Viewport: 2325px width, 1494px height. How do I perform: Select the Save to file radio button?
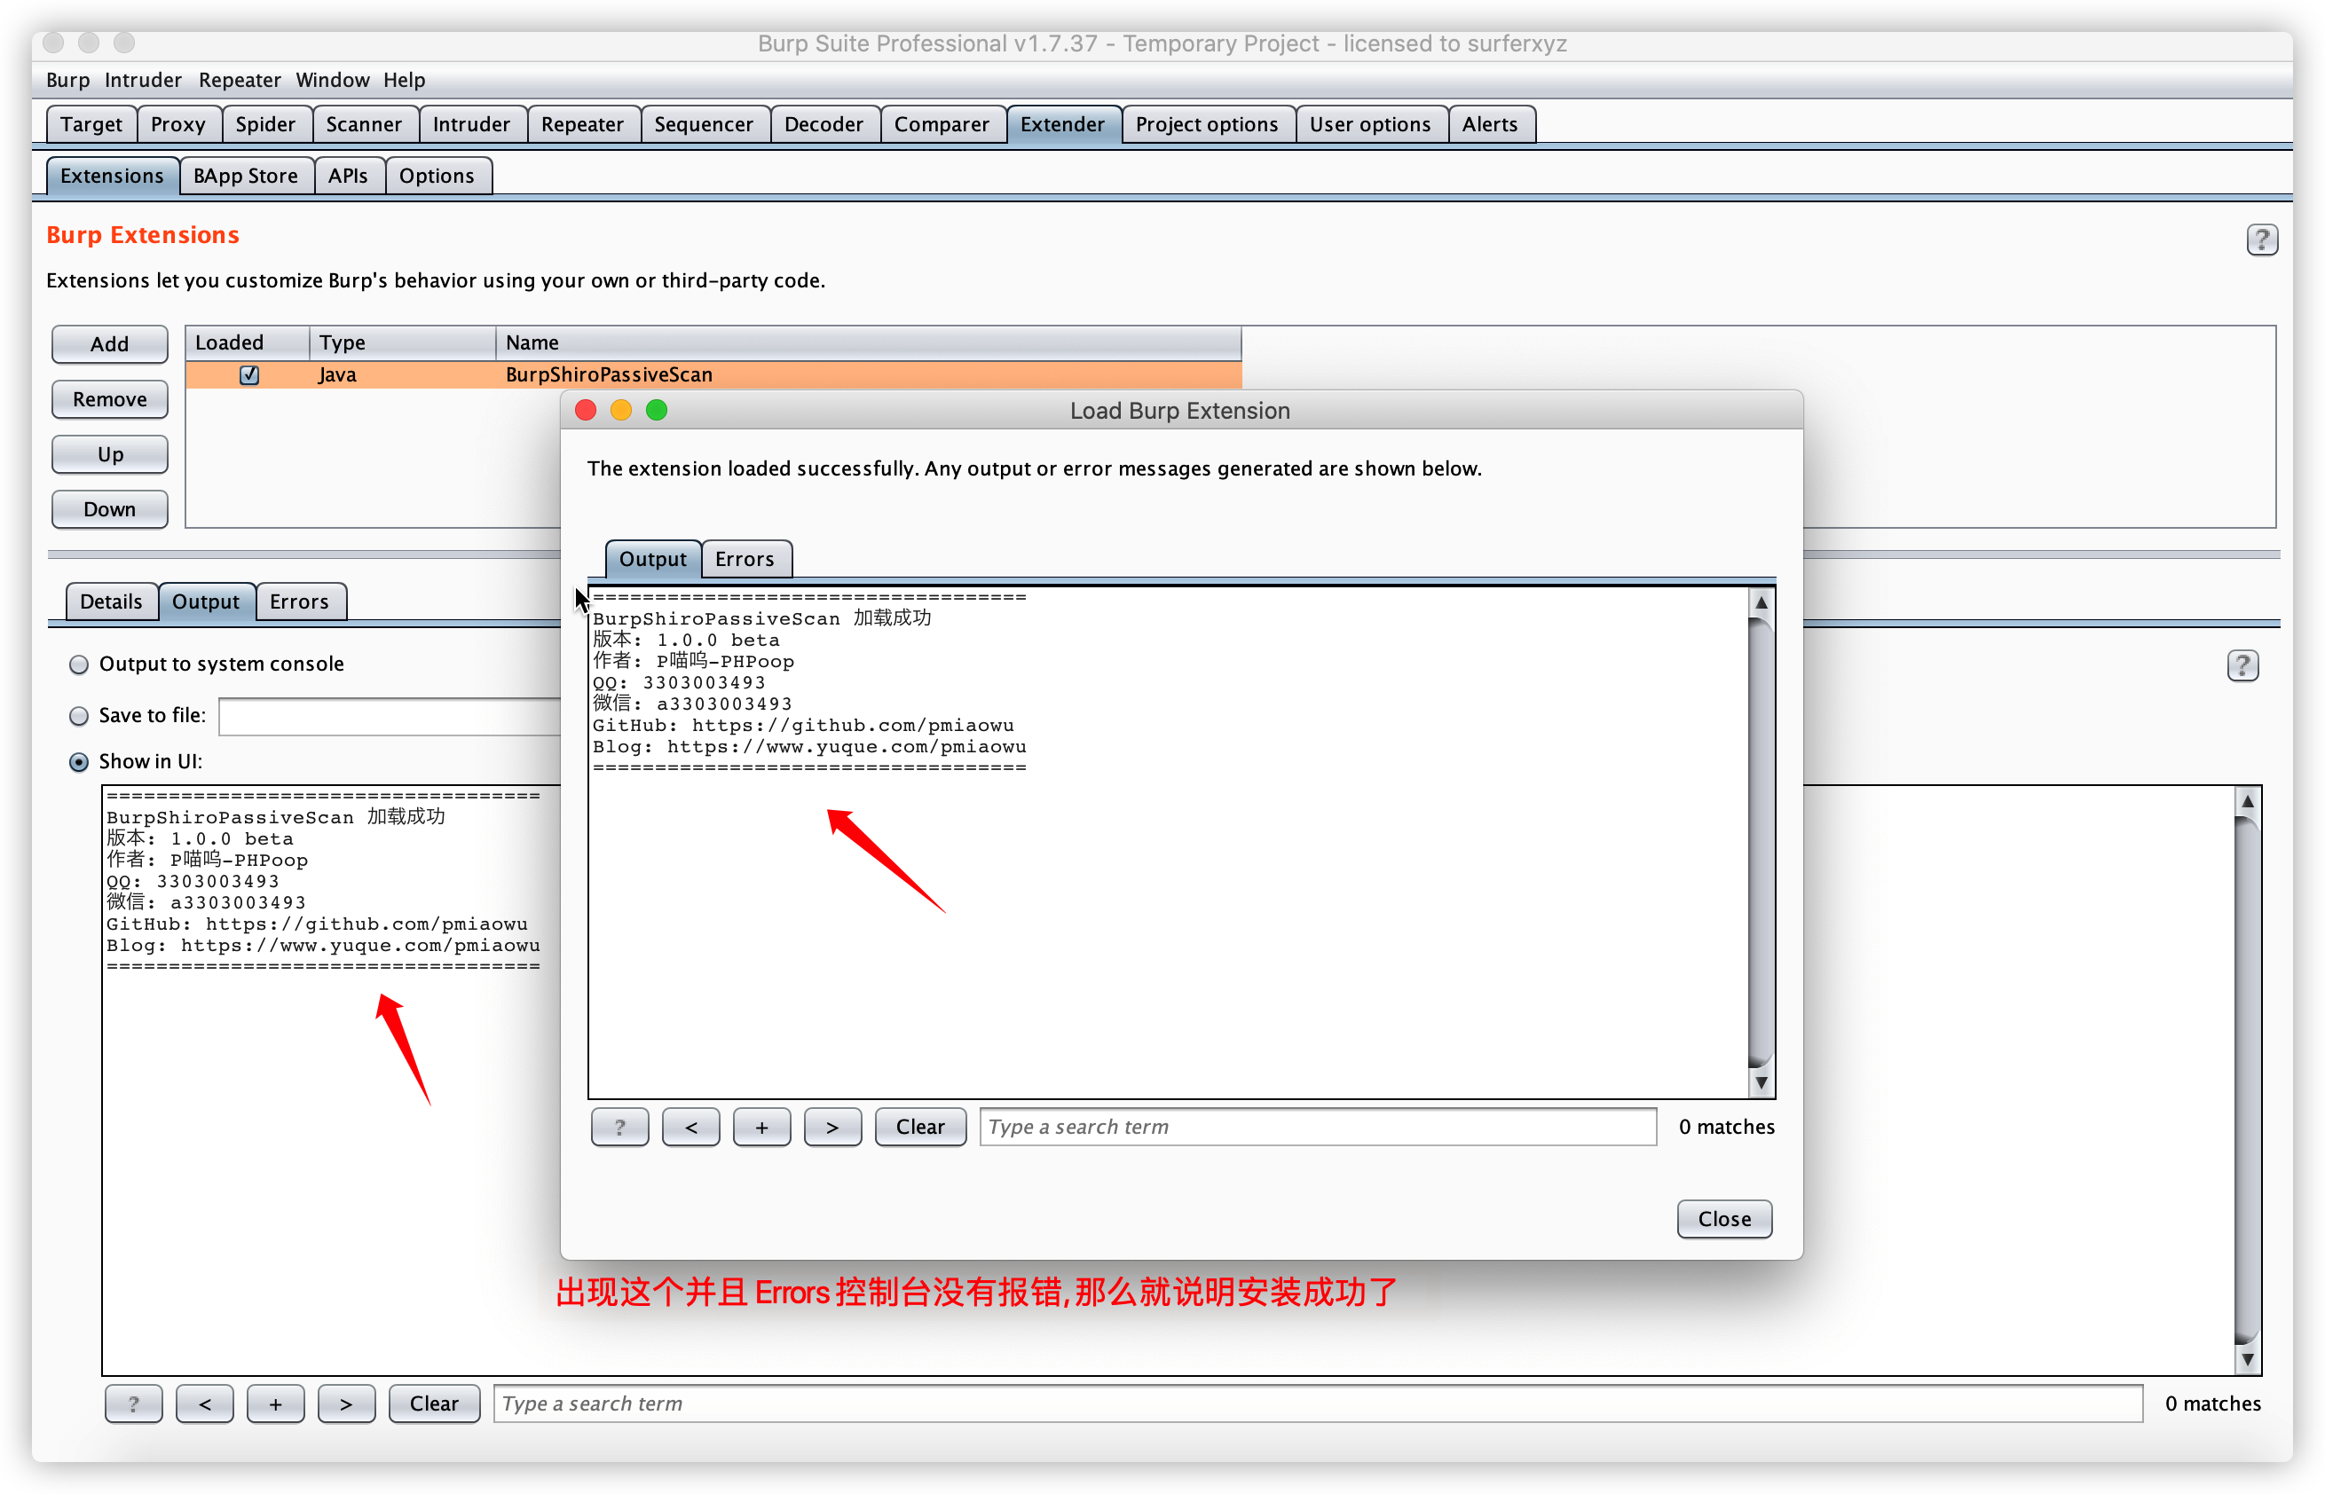click(79, 716)
